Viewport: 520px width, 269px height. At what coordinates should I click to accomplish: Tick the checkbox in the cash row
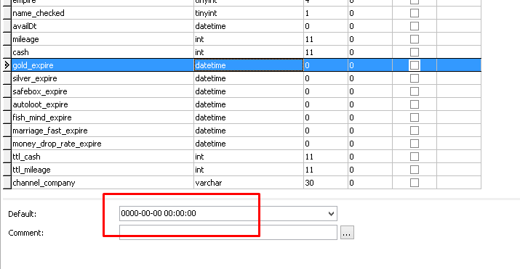(415, 52)
